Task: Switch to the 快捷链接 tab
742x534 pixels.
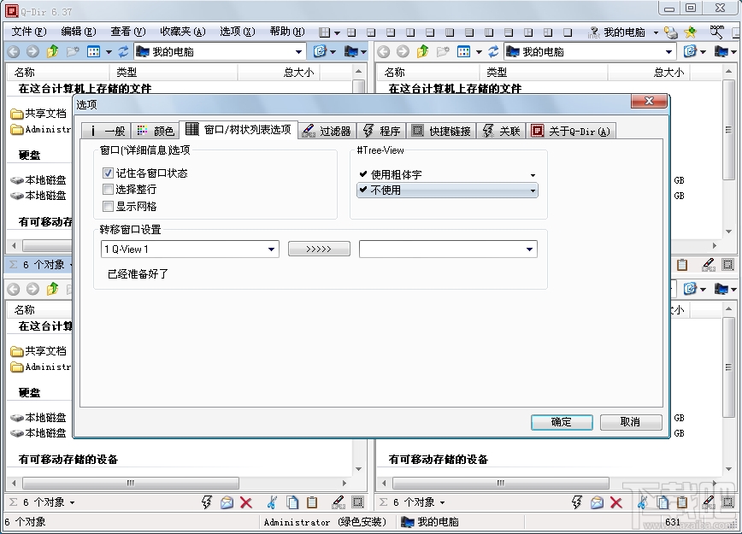Action: tap(441, 131)
